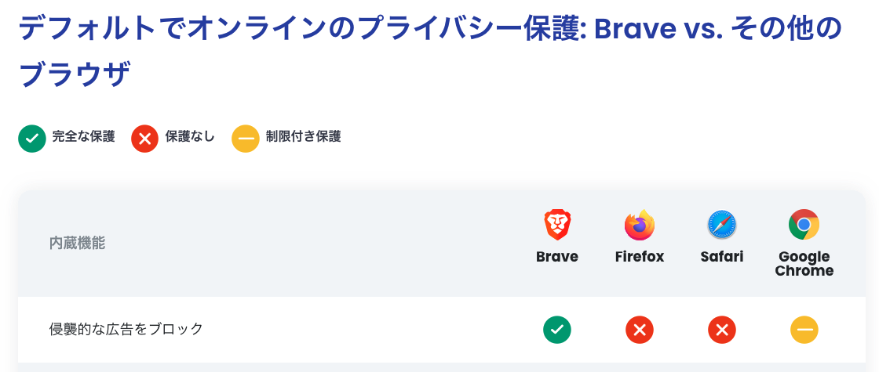Click the green full protection legend icon

[32, 139]
